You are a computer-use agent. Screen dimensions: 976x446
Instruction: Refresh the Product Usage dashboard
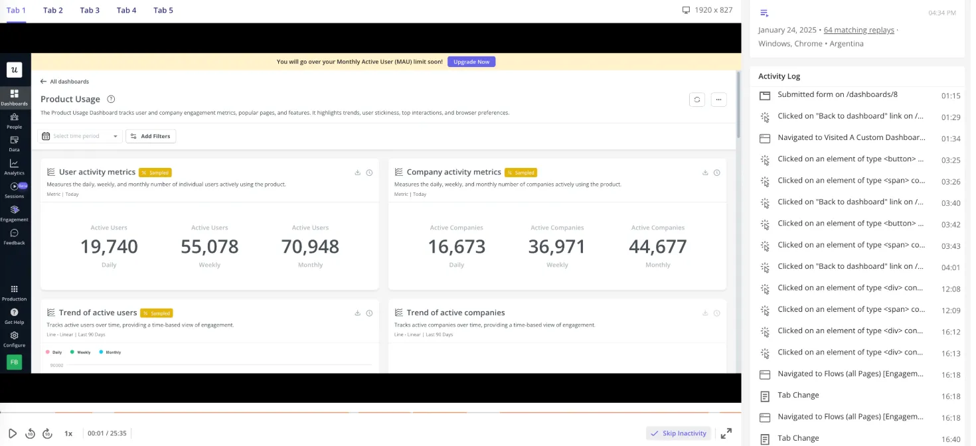pos(697,100)
